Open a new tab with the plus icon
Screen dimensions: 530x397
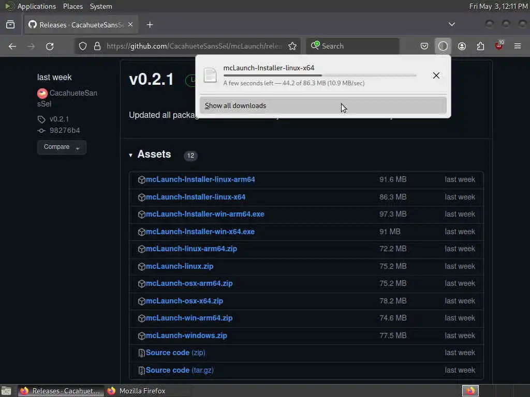tap(150, 25)
